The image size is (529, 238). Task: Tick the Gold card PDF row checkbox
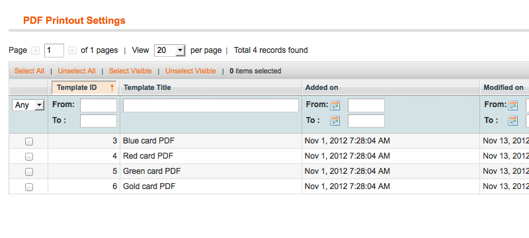[x=29, y=187]
